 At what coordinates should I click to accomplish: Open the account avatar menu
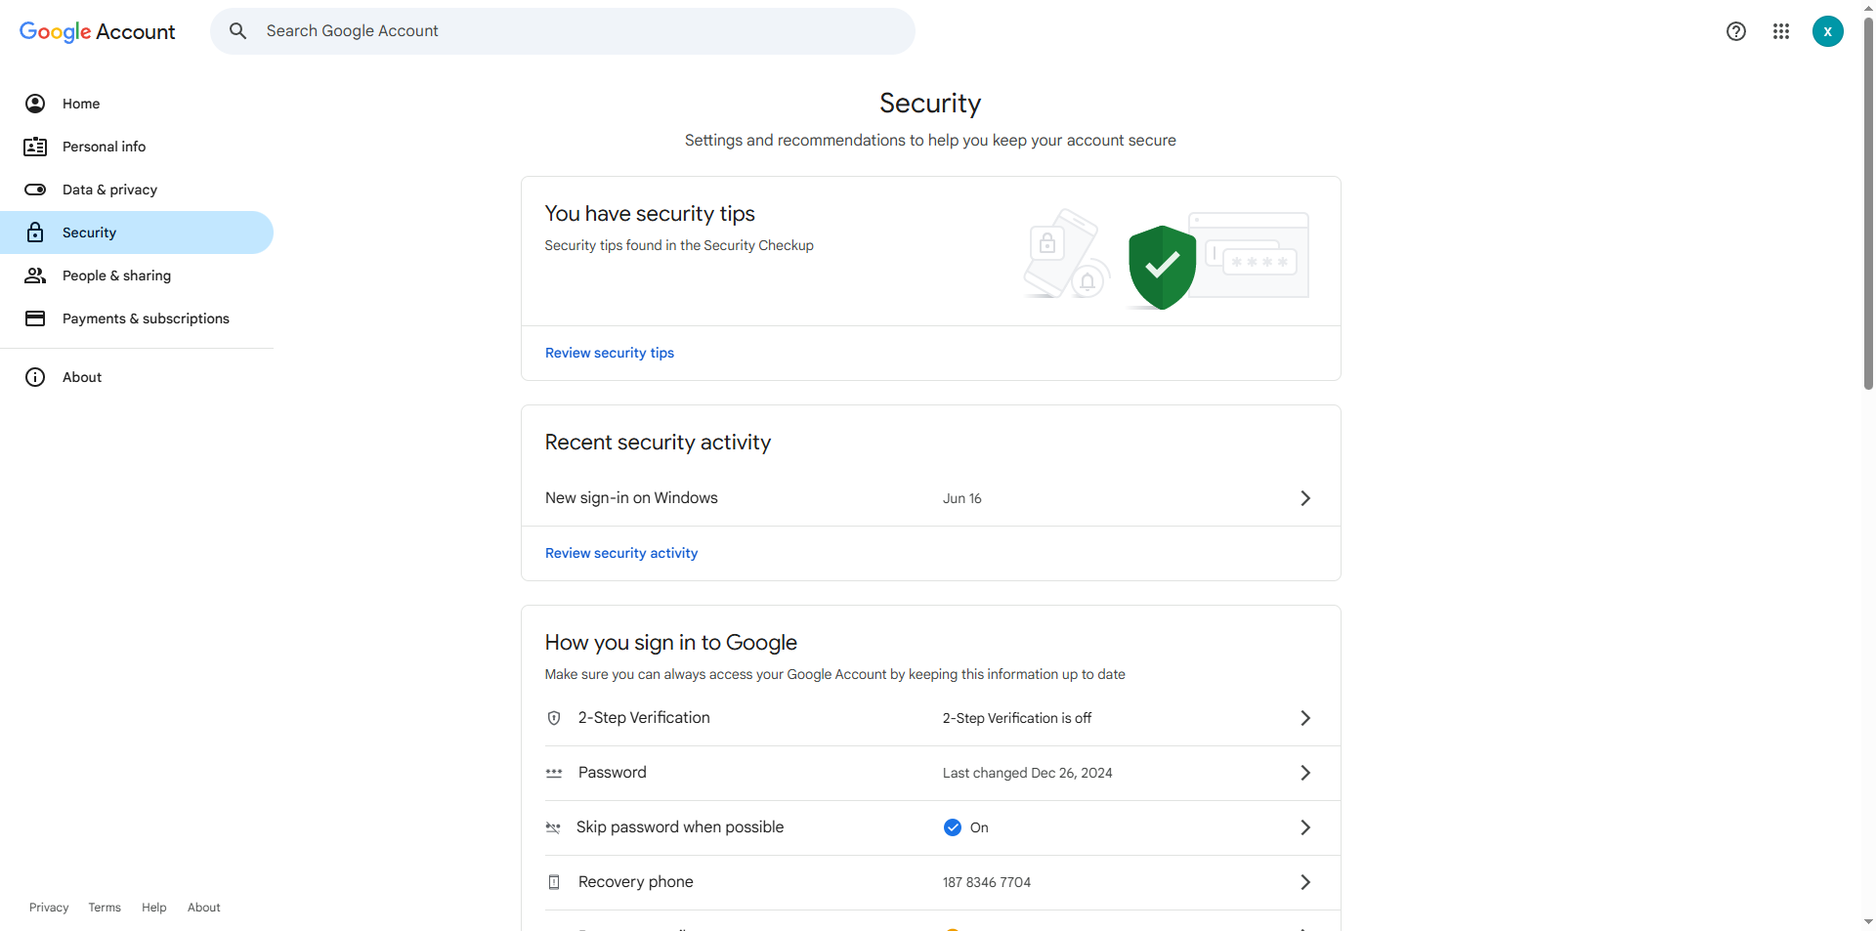click(x=1828, y=31)
